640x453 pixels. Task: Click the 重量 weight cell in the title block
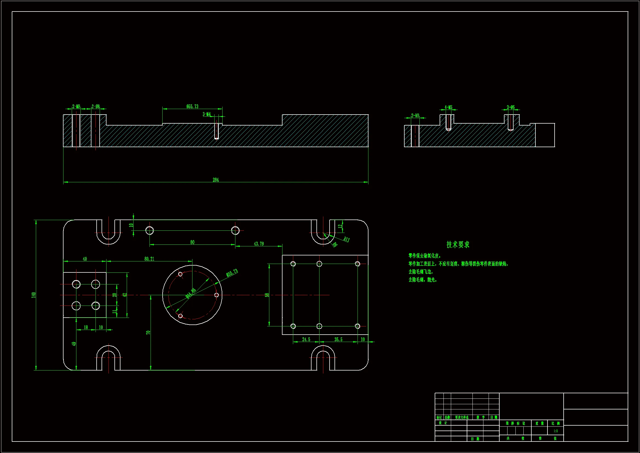click(x=539, y=423)
